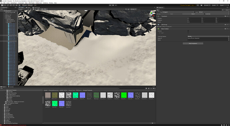Open the Layers dropdown

pyautogui.click(x=215, y=5)
